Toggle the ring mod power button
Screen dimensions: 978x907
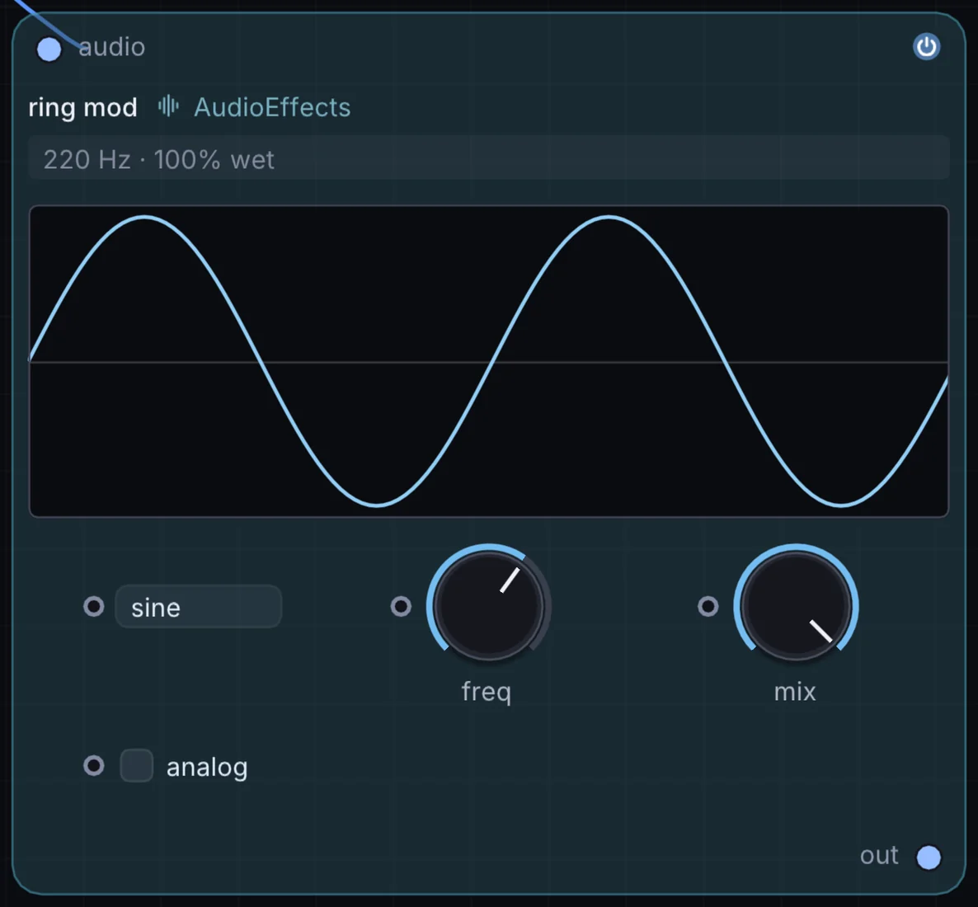(926, 47)
